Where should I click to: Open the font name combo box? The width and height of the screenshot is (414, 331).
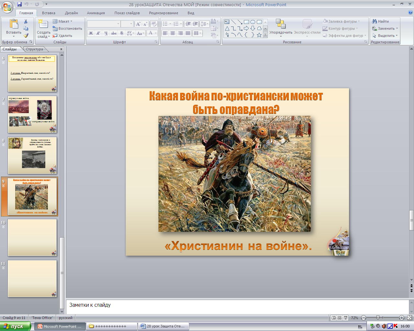[x=103, y=24]
